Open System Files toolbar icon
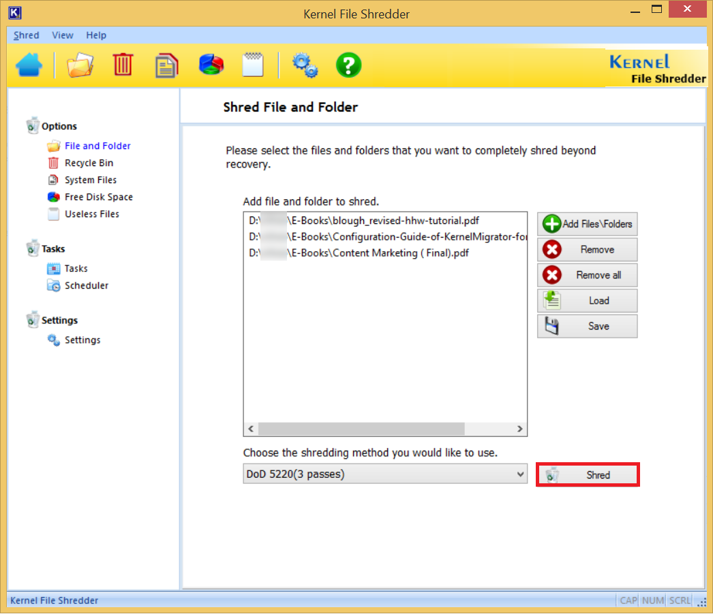 (x=166, y=65)
